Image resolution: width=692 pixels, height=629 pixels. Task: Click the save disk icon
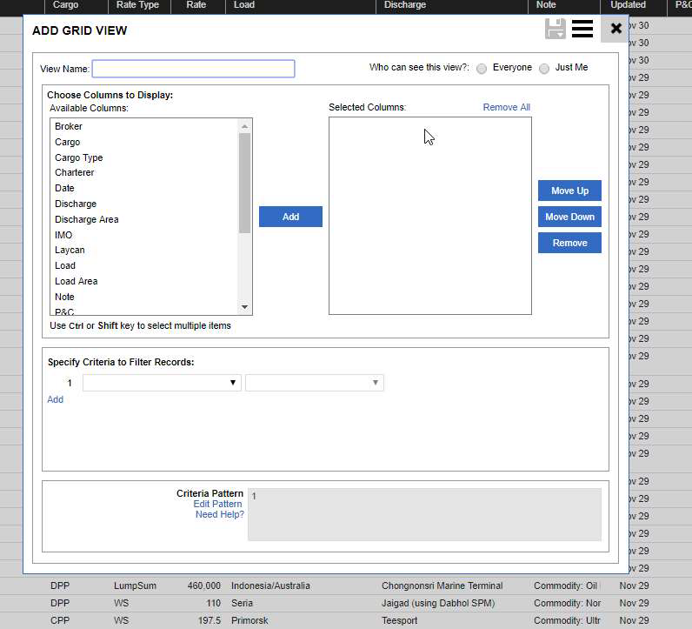555,29
